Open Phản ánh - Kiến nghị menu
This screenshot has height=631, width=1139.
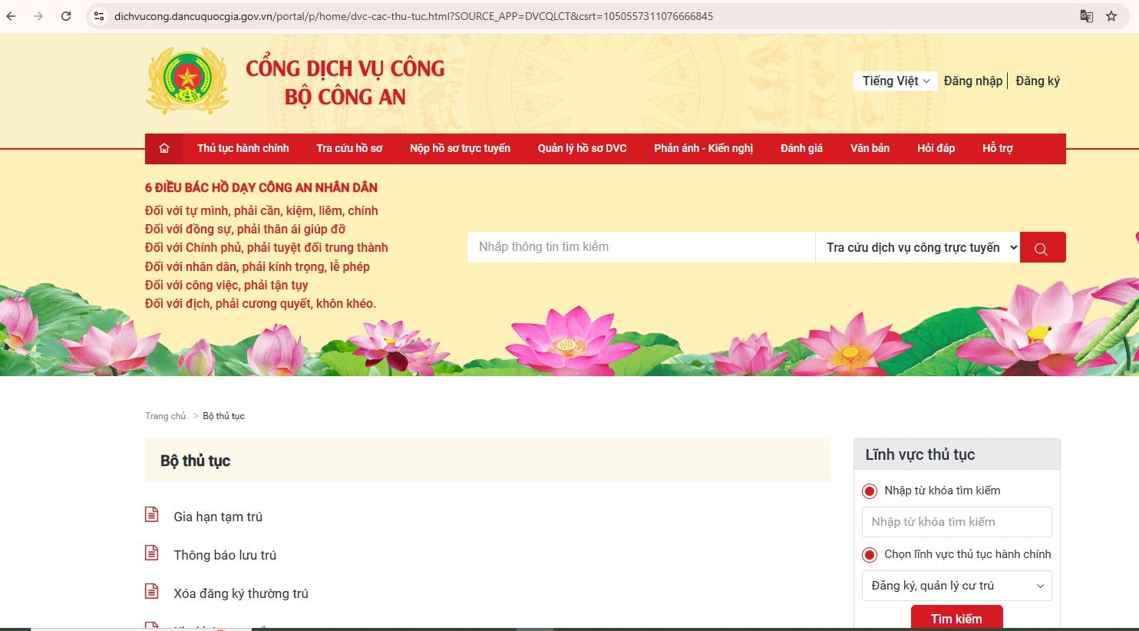click(703, 148)
